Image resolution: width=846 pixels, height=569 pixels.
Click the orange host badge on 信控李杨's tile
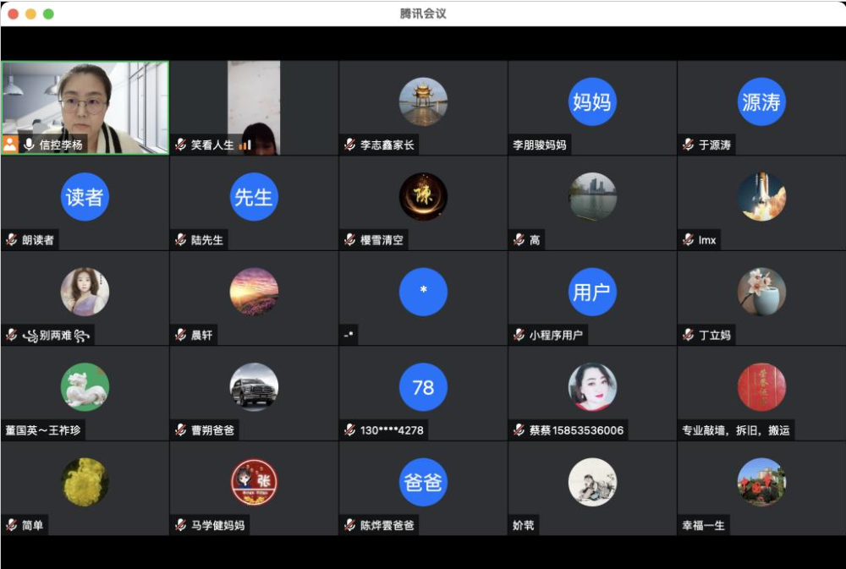(10, 145)
